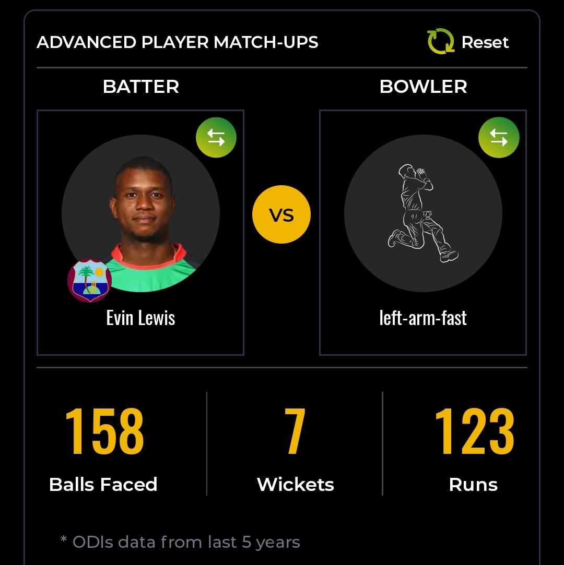Click the Reset text label
This screenshot has width=564, height=565.
(485, 42)
